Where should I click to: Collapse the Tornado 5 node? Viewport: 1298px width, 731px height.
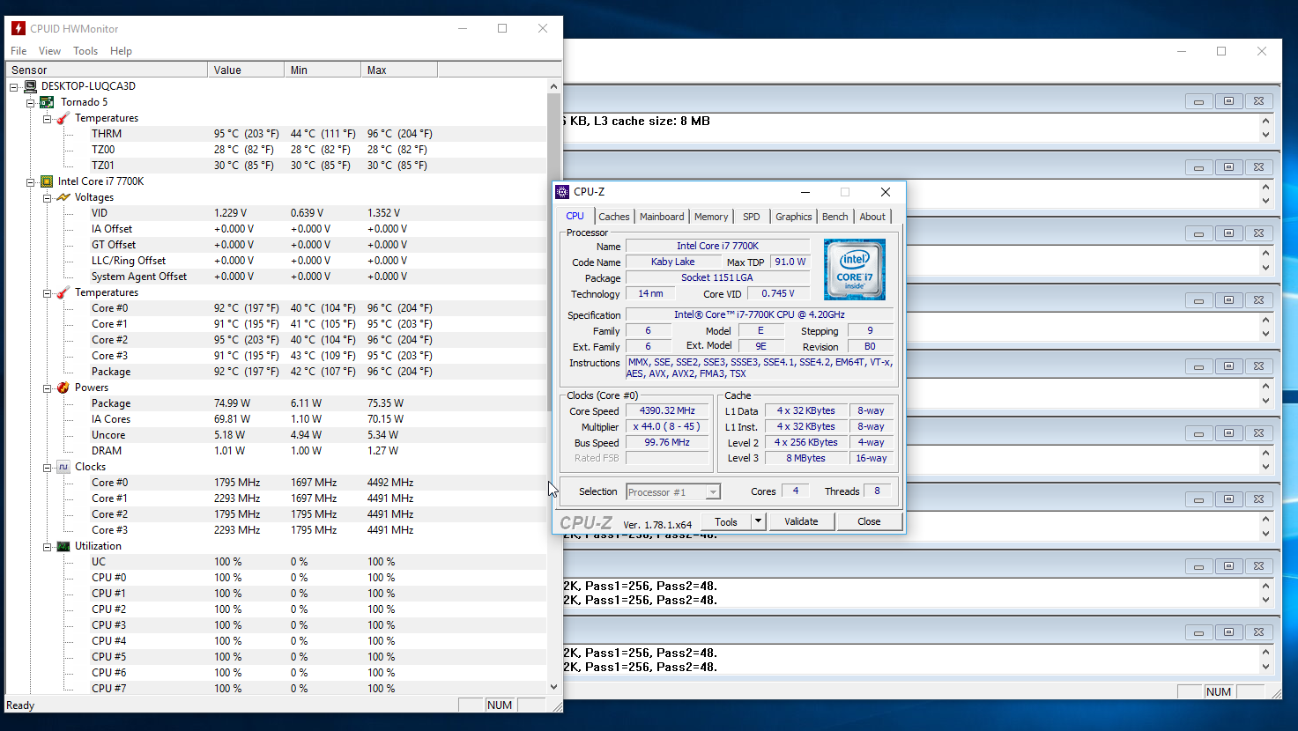[x=30, y=102]
